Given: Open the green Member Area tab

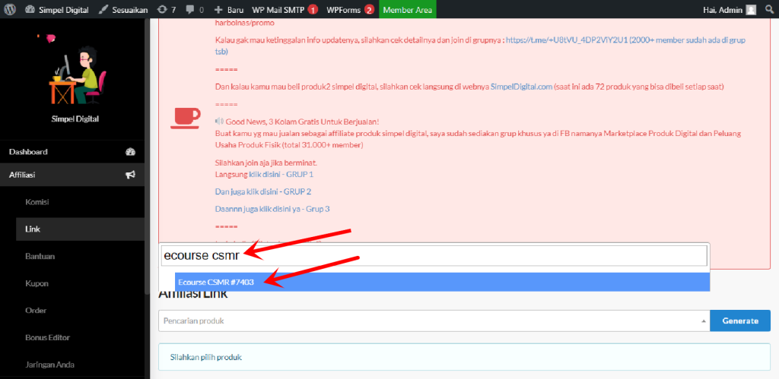Looking at the screenshot, I should [408, 9].
